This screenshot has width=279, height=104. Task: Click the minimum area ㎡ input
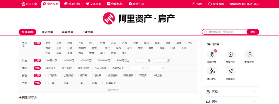coord(137,68)
